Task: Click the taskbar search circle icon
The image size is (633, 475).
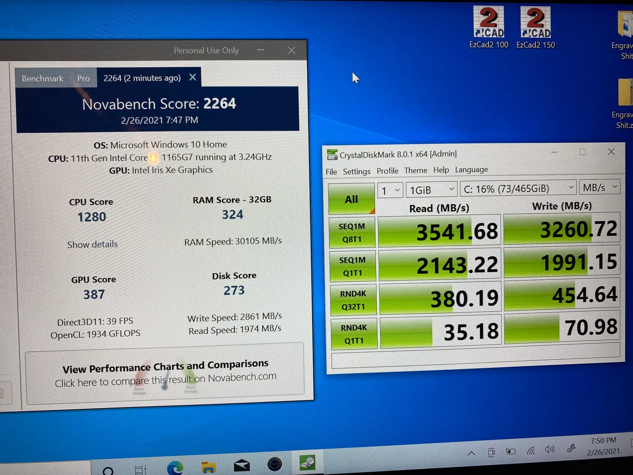Action: pos(108,471)
